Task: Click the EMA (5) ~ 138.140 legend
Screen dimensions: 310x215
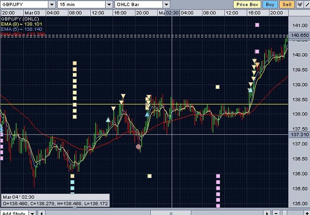Action: (x=21, y=29)
